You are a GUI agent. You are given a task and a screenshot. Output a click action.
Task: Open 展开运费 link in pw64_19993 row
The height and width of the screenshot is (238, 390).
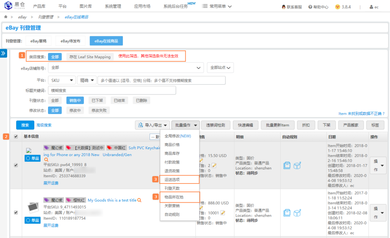pos(51,183)
